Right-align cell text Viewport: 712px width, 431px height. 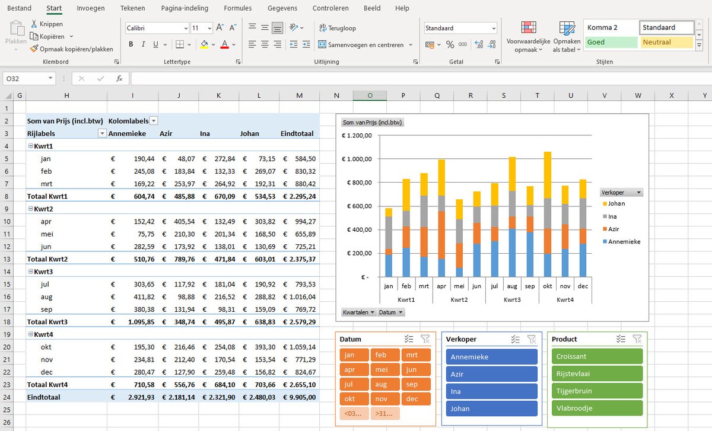(x=277, y=44)
